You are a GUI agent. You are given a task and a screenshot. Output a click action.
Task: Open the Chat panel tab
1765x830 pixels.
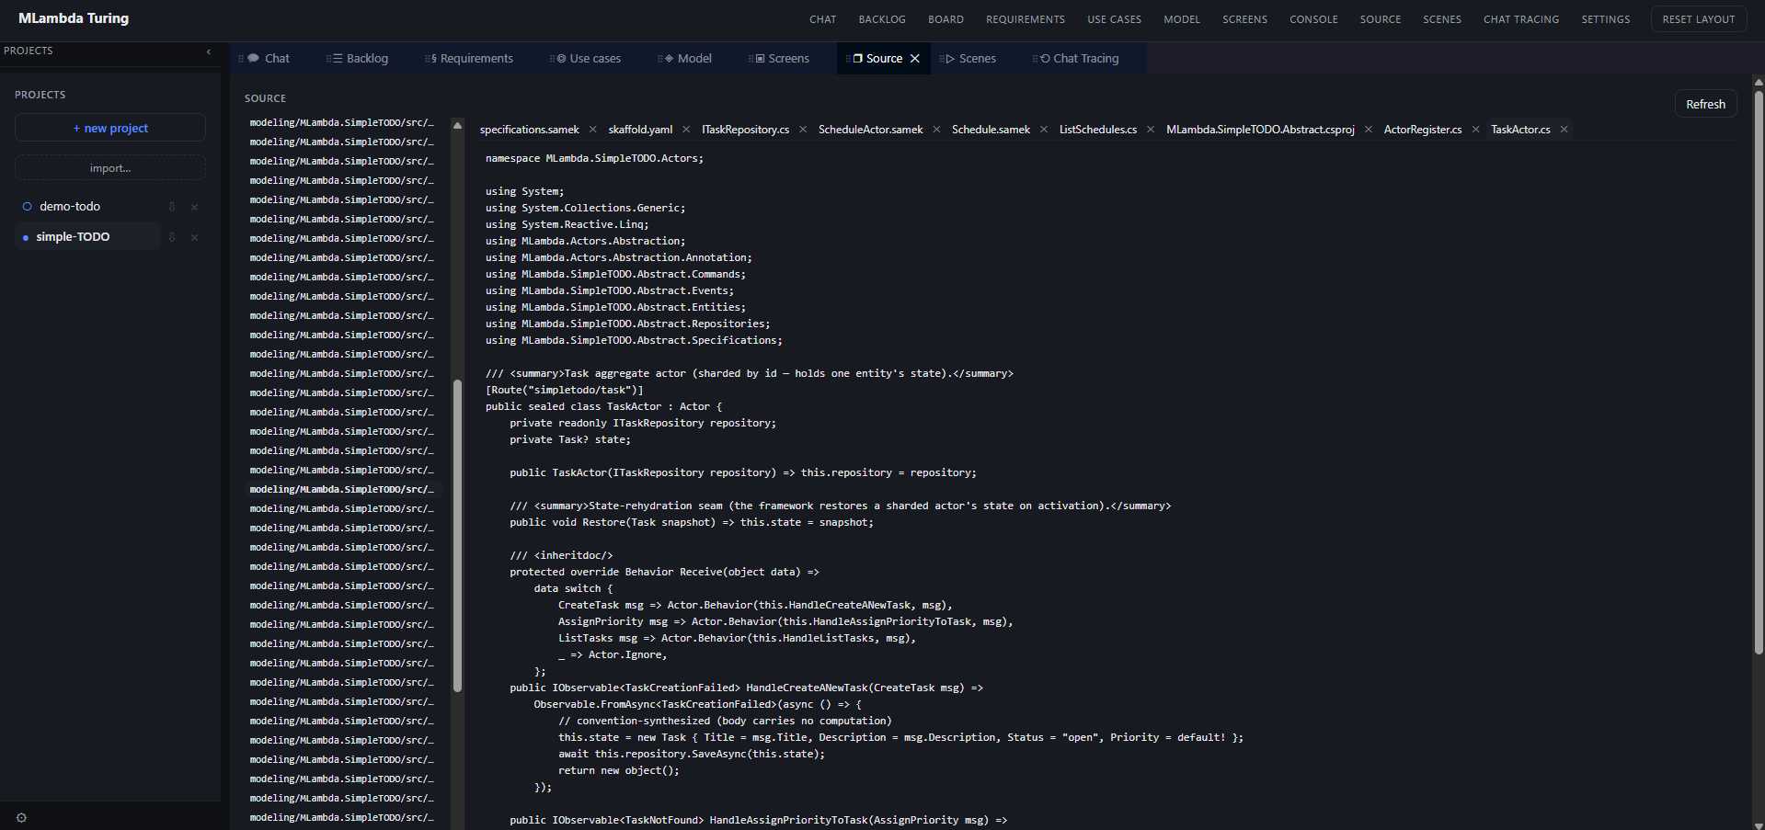[269, 59]
